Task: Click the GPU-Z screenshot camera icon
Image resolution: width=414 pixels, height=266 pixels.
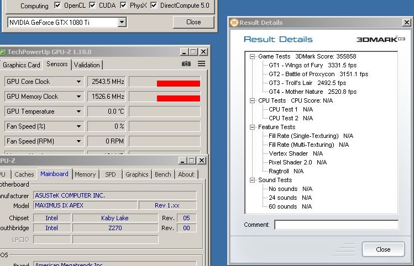Action: pyautogui.click(x=186, y=64)
